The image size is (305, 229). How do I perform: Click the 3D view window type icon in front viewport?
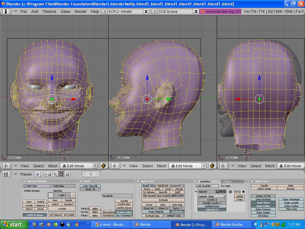pyautogui.click(x=7, y=166)
